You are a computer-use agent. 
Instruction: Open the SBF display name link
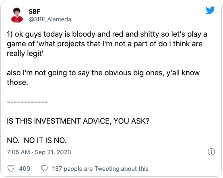(x=35, y=12)
